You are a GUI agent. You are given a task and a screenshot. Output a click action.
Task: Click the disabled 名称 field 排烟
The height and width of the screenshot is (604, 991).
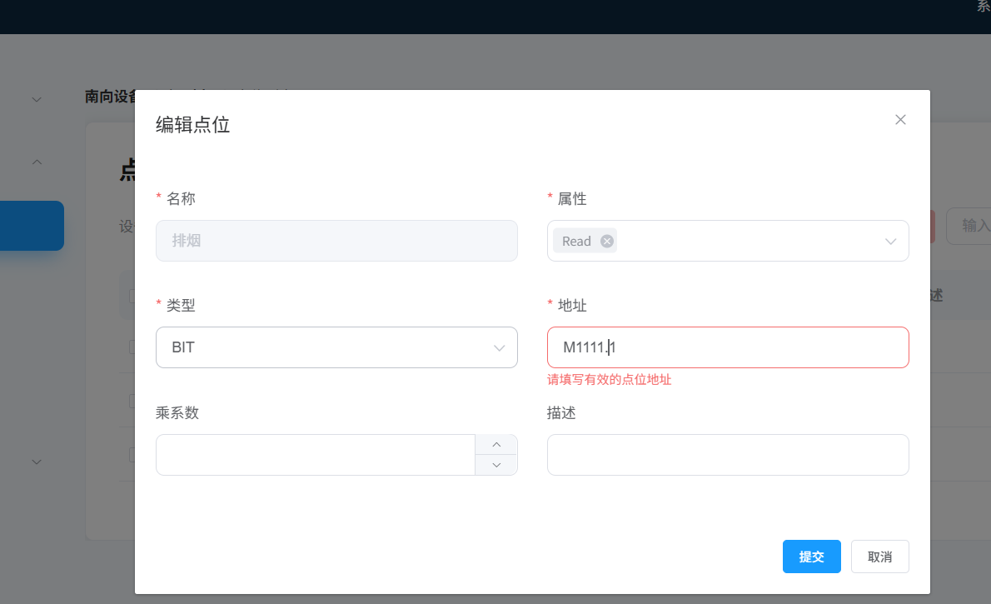[x=336, y=240]
